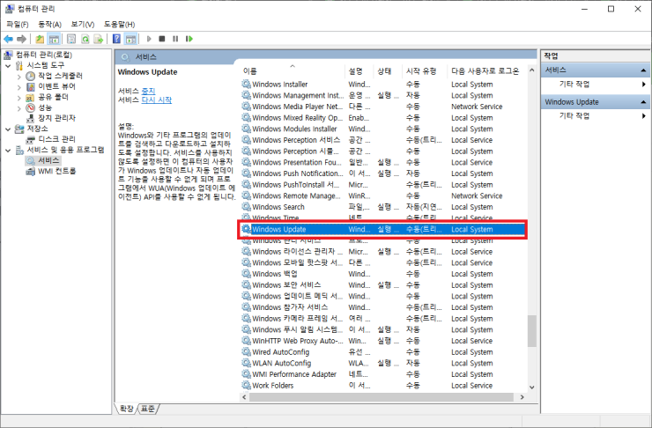Expand the 이벤트 뷰어 node
This screenshot has height=428, width=652.
[x=19, y=87]
